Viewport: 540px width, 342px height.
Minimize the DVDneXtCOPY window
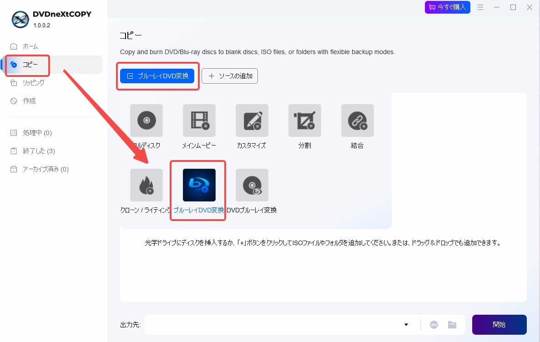(x=497, y=7)
